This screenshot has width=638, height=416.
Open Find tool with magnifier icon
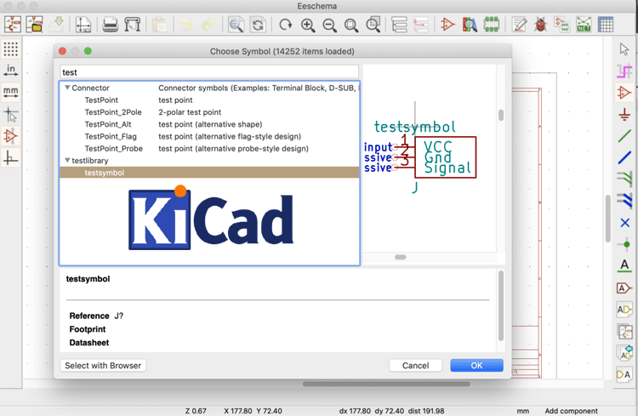pyautogui.click(x=236, y=25)
